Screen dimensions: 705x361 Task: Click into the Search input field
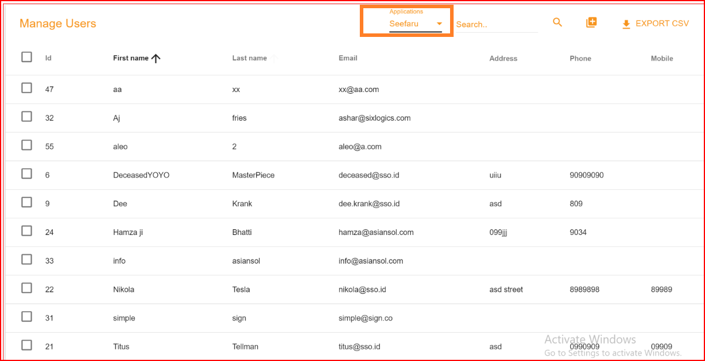pos(496,25)
